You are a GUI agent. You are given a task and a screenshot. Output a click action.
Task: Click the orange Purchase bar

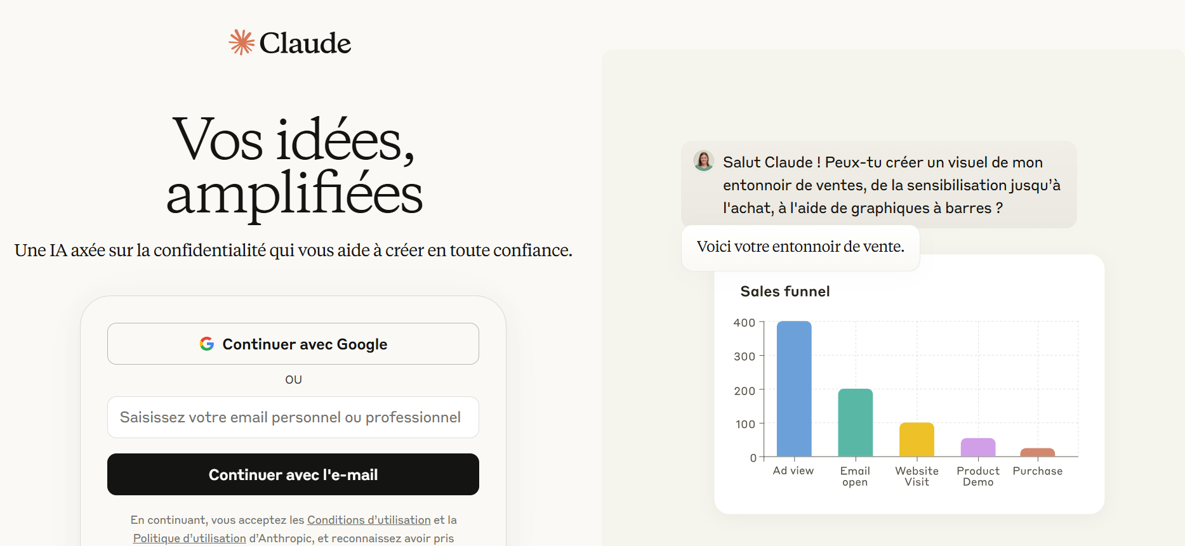[x=1037, y=452]
